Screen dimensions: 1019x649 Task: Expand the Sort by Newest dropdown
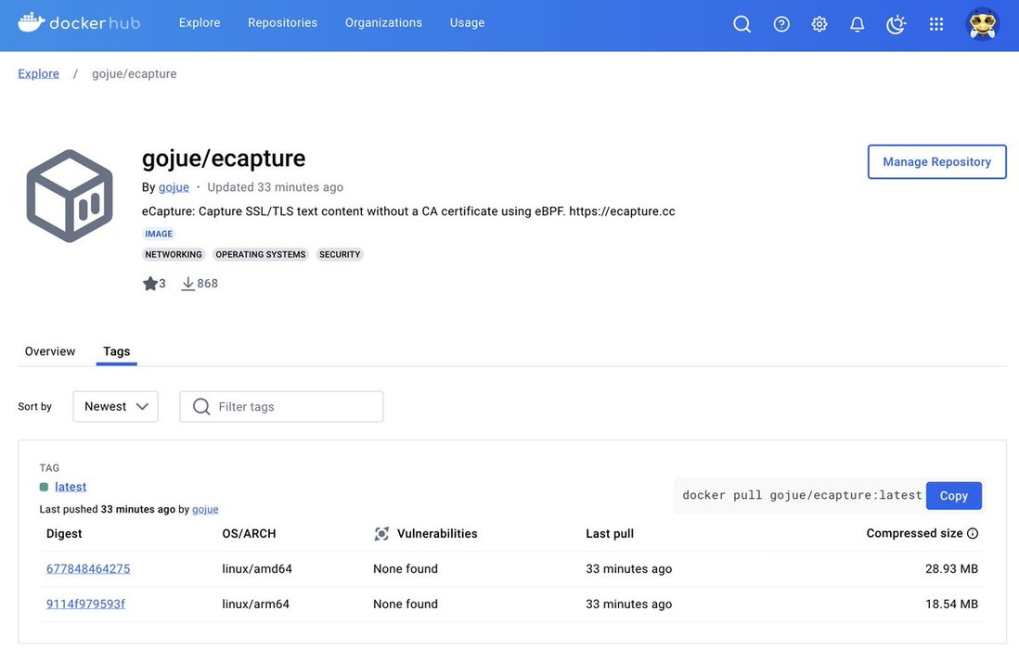116,406
